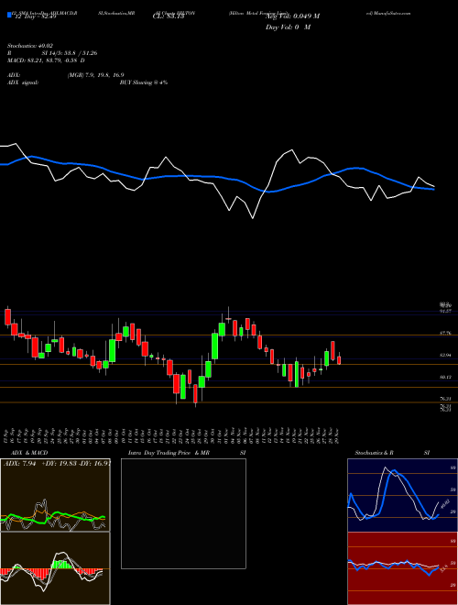Click the 80.17 price axis label
The height and width of the screenshot is (605, 458).
pos(445,377)
